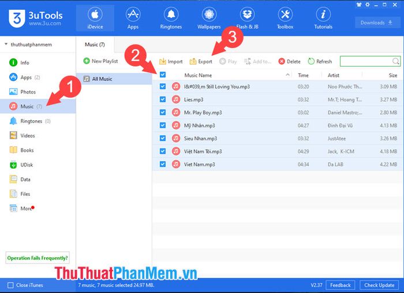Collapse the thuthuatphanmem device tree
404x293 pixels.
pos(6,44)
